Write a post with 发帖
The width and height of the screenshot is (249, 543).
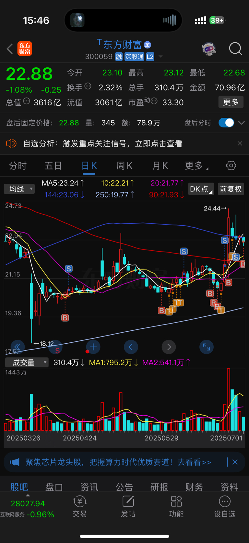128,507
